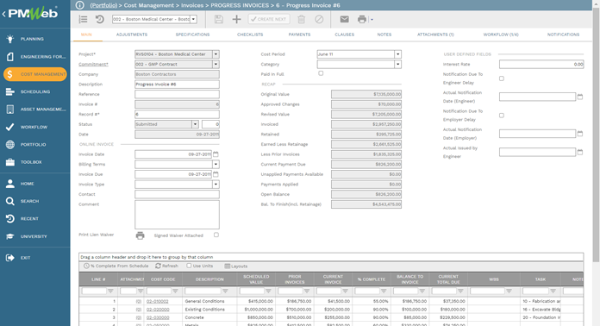
Task: Expand the Project dropdown
Action: 216,54
